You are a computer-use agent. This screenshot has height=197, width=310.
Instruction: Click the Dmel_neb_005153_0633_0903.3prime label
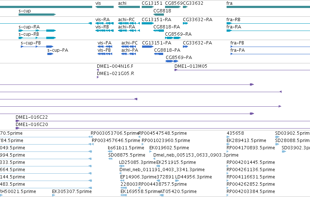tap(196, 155)
